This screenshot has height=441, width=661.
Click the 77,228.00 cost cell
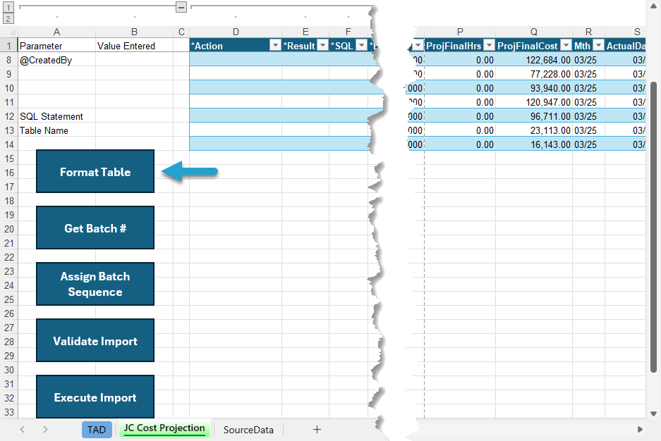[x=534, y=74]
